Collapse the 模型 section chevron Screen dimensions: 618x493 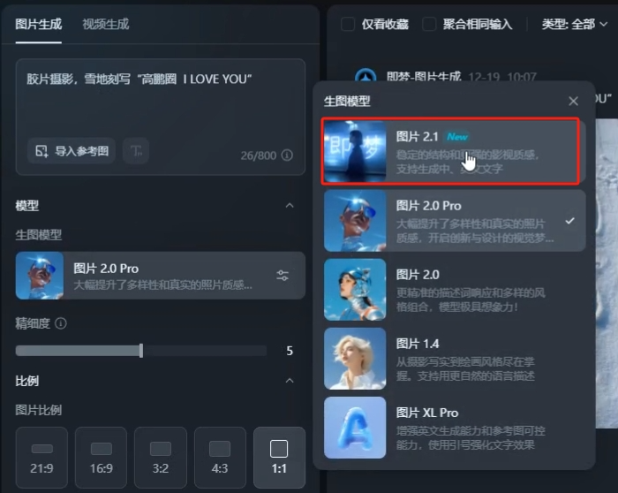290,206
